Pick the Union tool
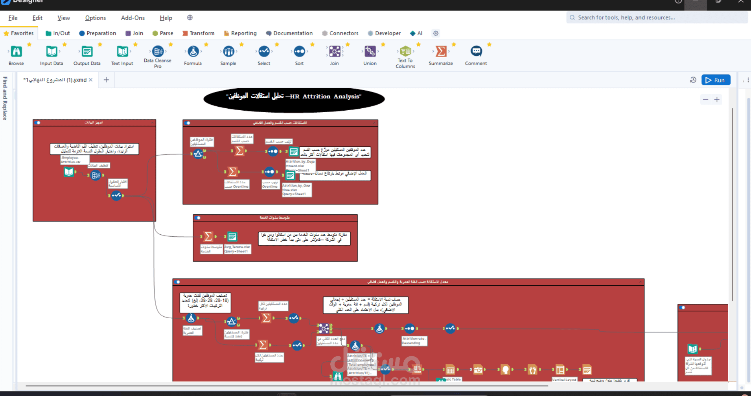 tap(370, 51)
